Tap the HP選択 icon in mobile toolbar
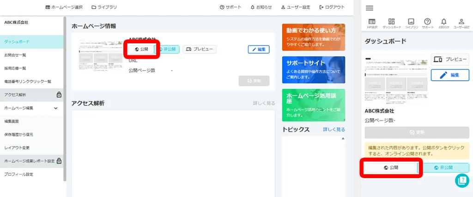Image resolution: width=473 pixels, height=197 pixels. click(x=372, y=24)
